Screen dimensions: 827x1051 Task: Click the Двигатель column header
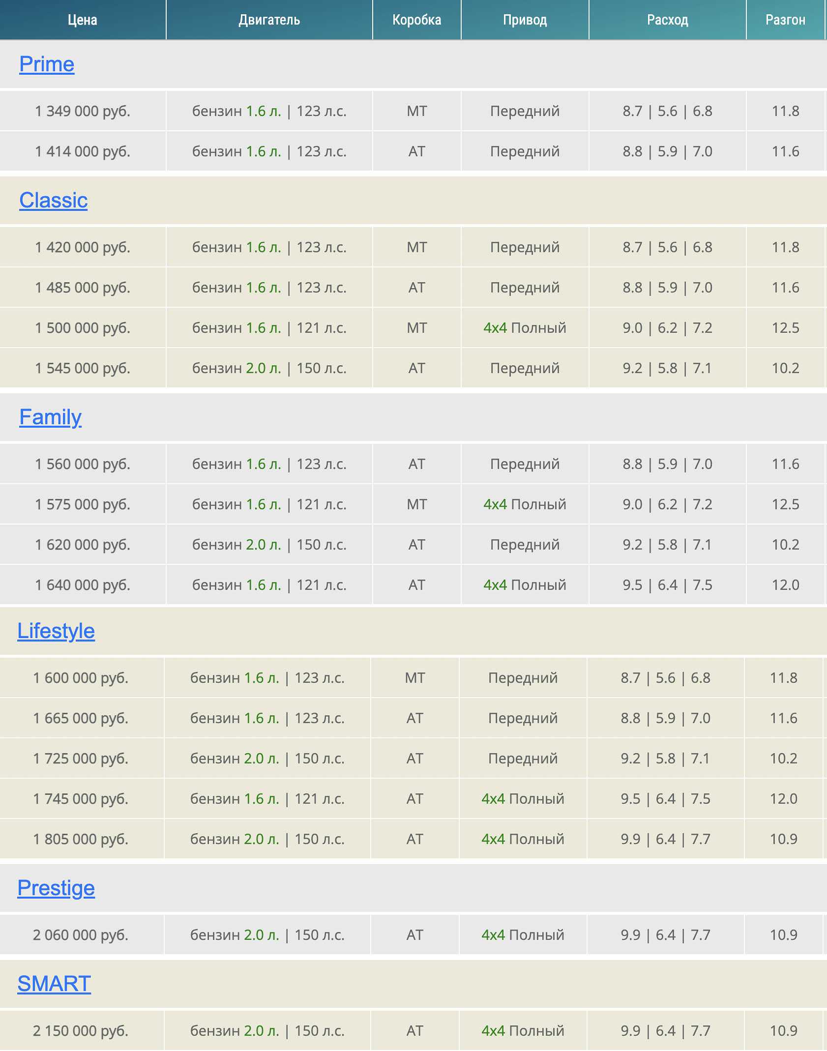[269, 20]
